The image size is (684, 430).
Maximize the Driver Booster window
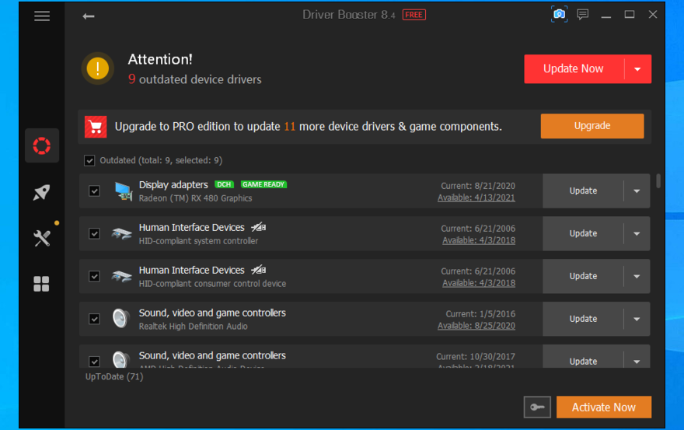coord(629,15)
